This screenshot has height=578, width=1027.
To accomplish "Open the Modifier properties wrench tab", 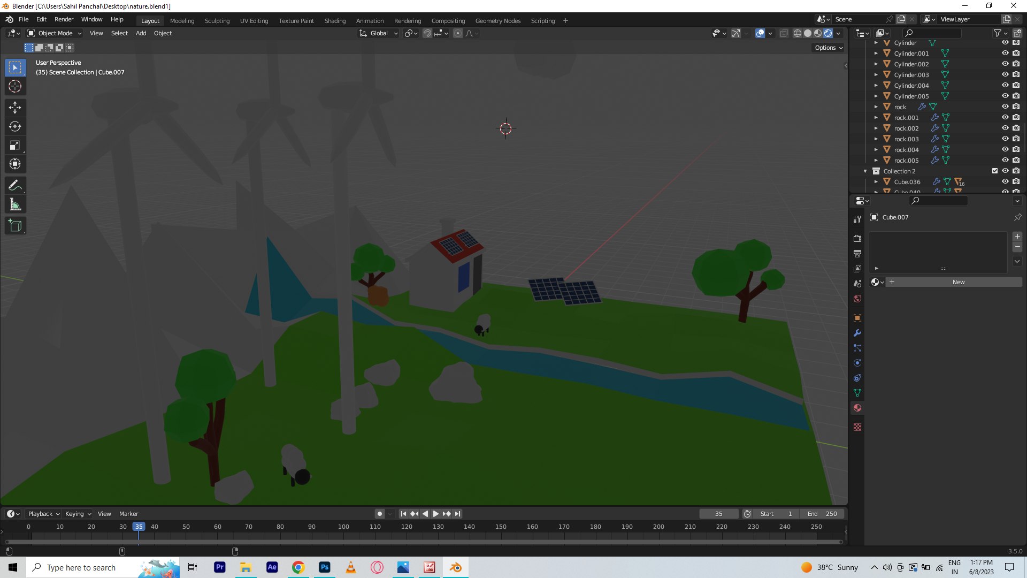I will (857, 333).
